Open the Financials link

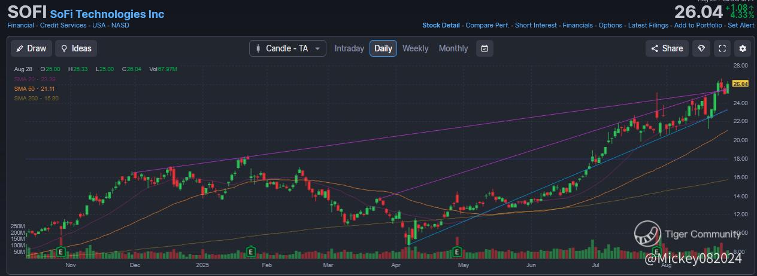click(578, 25)
